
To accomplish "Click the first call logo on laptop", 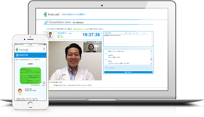I will pyautogui.click(x=51, y=14).
